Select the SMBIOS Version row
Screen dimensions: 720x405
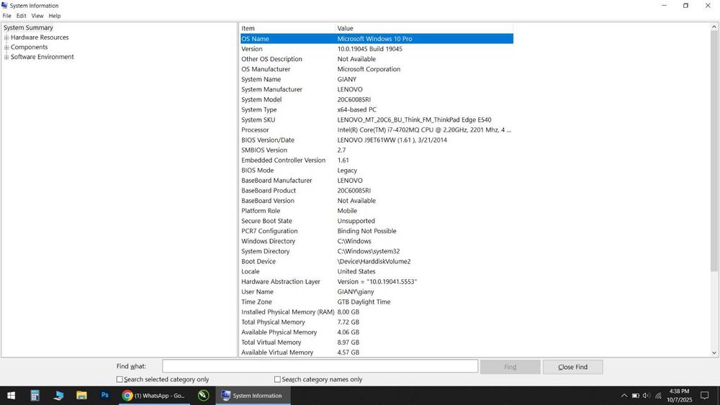377,150
